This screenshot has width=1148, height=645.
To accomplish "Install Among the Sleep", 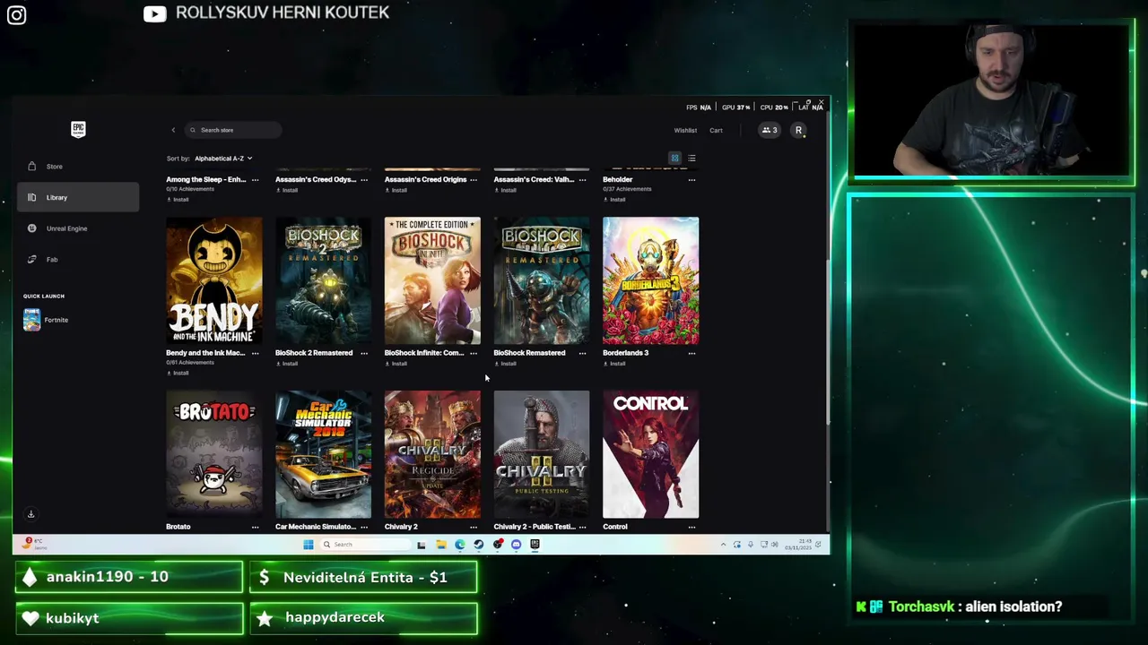I will 178,199.
